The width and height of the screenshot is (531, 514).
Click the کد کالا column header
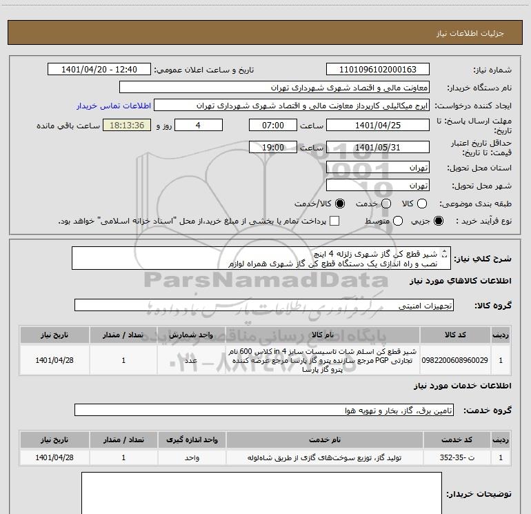[455, 335]
